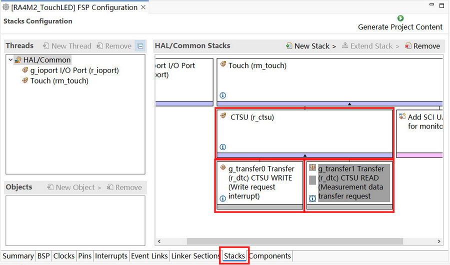Select the g_transfer0 Transfer CTSU WRITE block
Viewport: 450px width, 265px height.
pos(259,185)
